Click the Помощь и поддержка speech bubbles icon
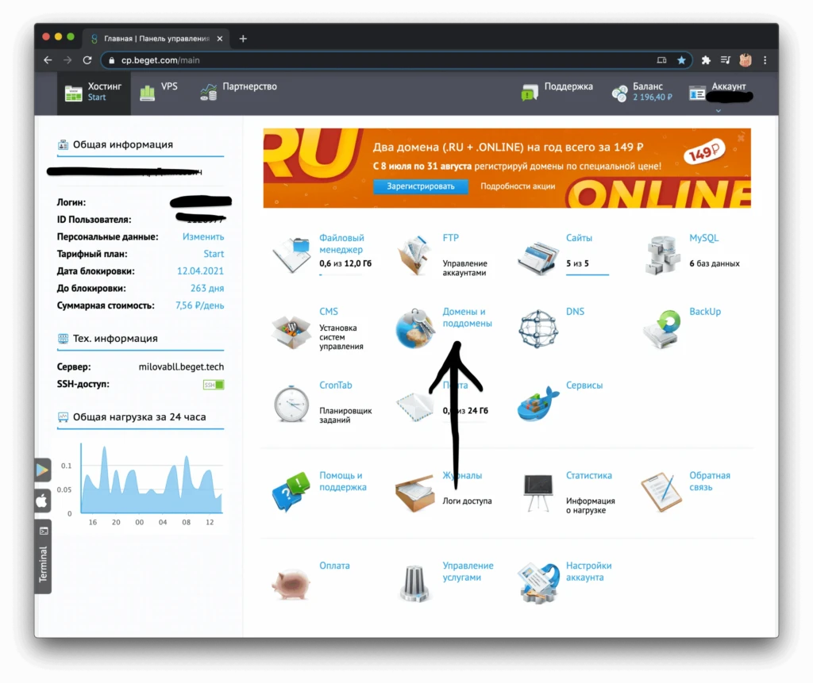This screenshot has width=813, height=683. [291, 491]
